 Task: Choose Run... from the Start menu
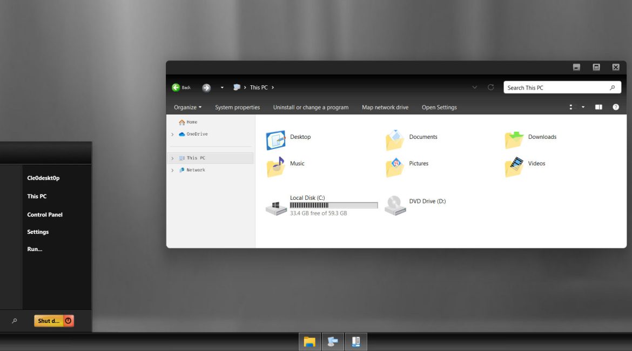(35, 249)
